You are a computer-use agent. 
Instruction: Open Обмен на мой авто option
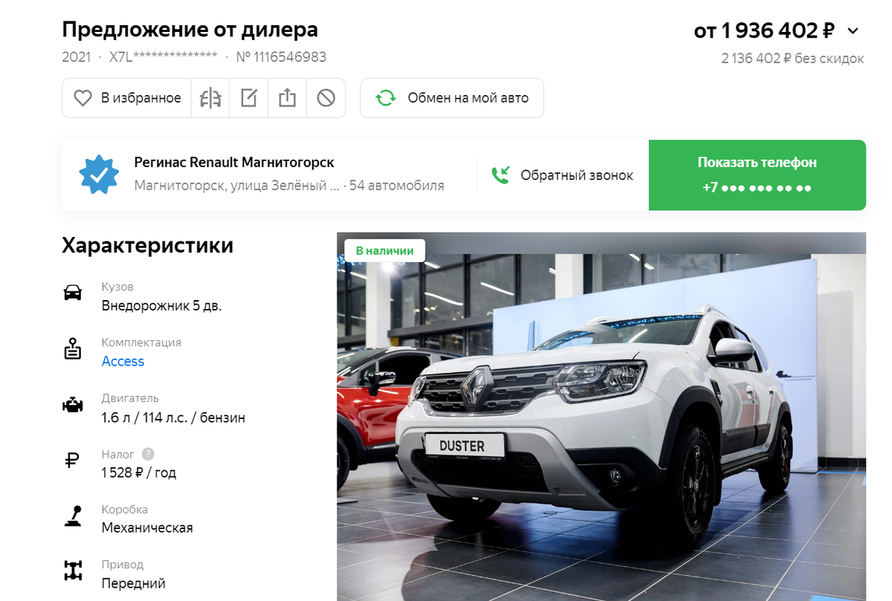pos(452,98)
